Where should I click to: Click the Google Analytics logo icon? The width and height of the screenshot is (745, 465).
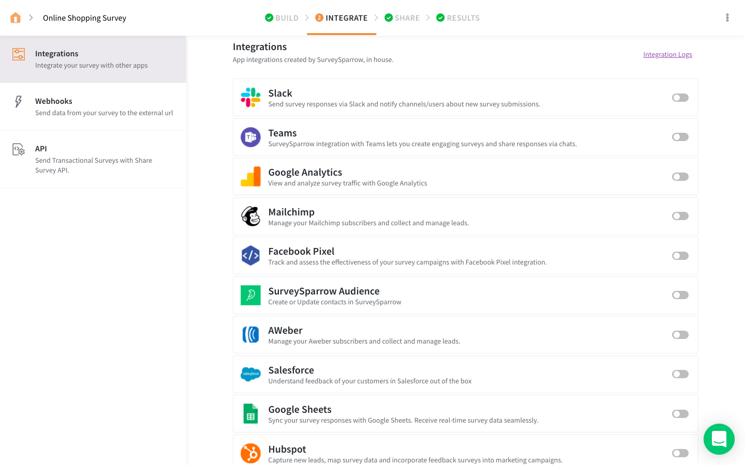(250, 177)
